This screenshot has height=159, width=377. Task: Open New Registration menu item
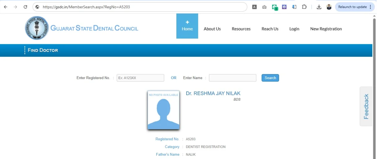click(x=326, y=29)
